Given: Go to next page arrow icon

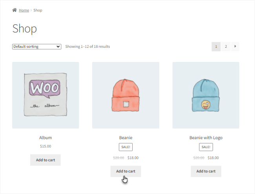Looking at the screenshot, I should (x=235, y=47).
